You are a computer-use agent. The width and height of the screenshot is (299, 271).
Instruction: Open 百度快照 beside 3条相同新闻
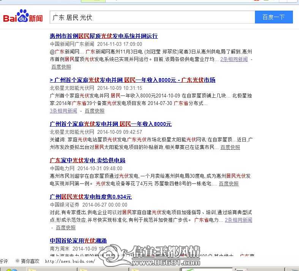95,111
